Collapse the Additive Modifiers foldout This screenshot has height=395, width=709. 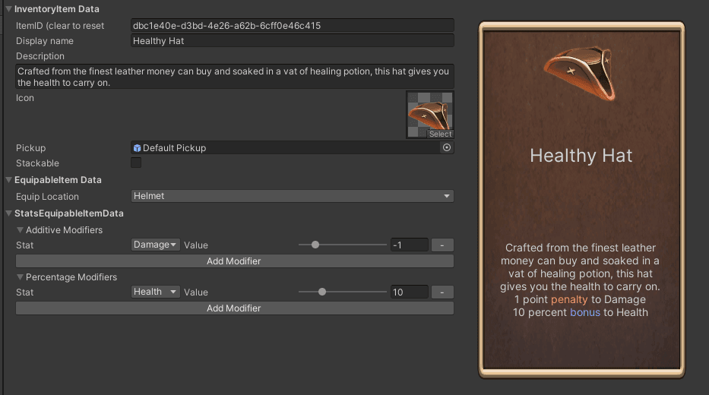pyautogui.click(x=20, y=230)
